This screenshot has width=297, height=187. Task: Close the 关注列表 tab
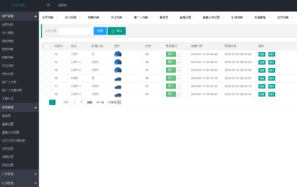coord(126,18)
